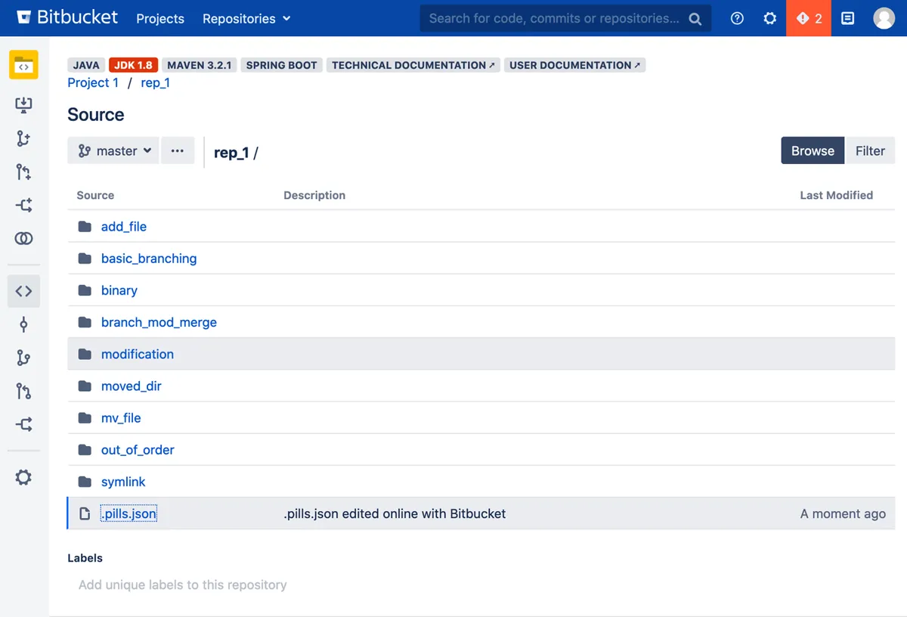
Task: Open the modification folder
Action: point(138,354)
